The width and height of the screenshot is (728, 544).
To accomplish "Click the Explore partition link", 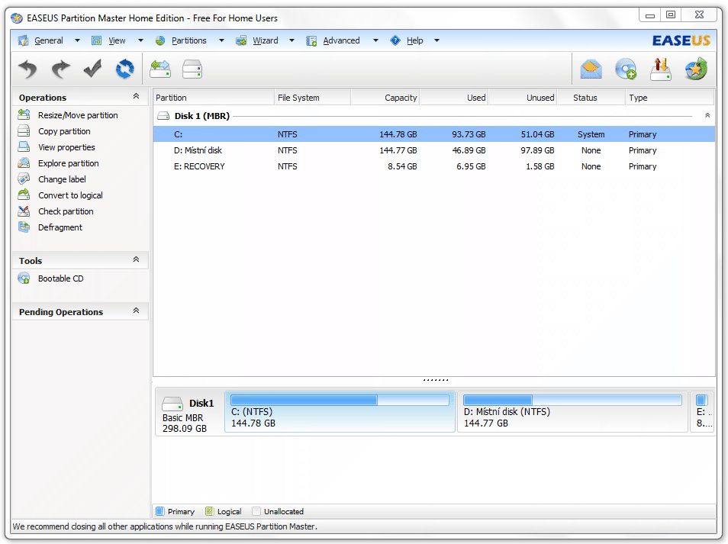I will 68,163.
